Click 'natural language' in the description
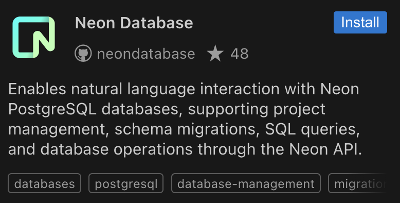This screenshot has width=400, height=203. click(133, 90)
